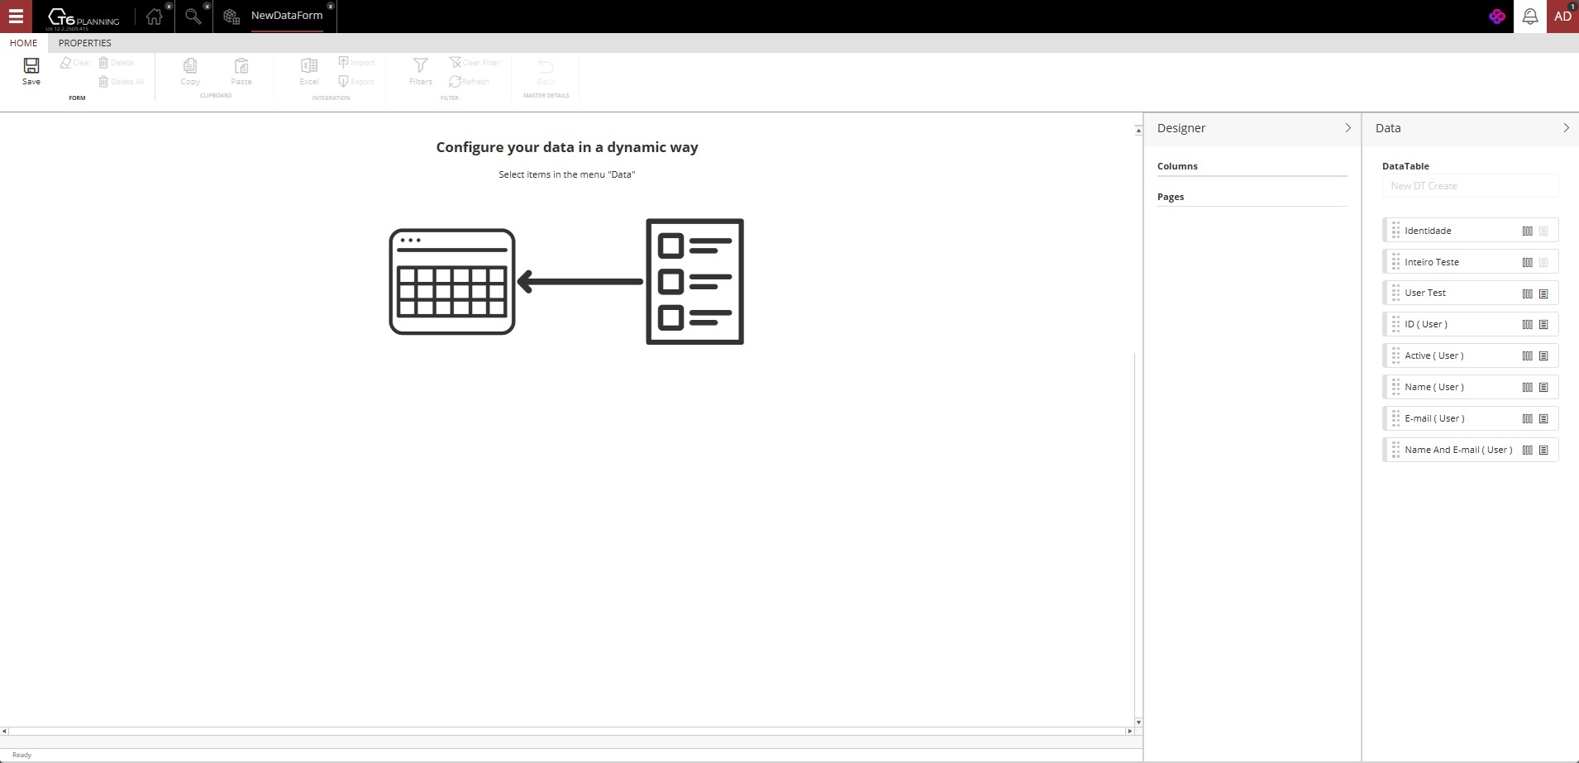This screenshot has height=763, width=1579.
Task: Switch to the PROPERTIES ribbon tab
Action: 84,43
